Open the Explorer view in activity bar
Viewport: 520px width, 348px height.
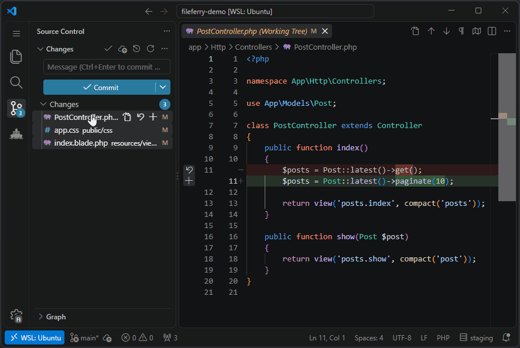point(16,57)
